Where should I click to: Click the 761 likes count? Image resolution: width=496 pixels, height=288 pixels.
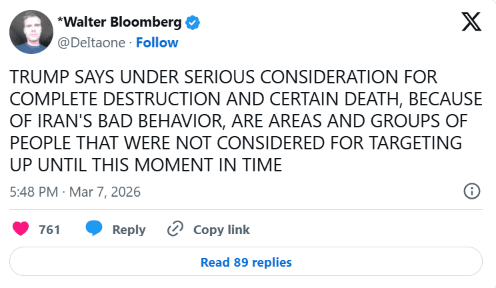[x=50, y=229]
